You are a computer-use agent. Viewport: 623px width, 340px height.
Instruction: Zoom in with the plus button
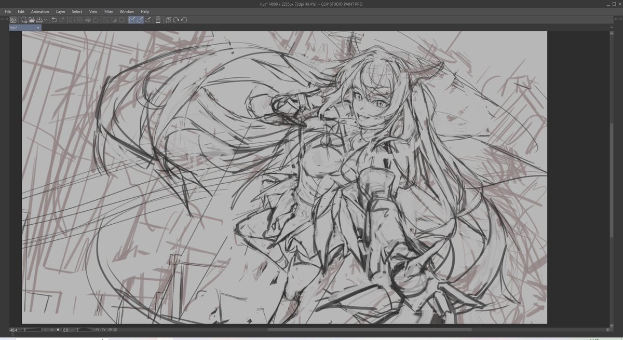click(x=52, y=330)
